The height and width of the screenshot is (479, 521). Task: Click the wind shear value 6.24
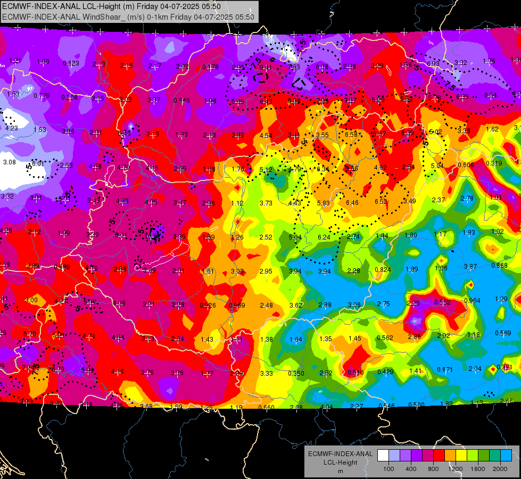click(x=324, y=237)
